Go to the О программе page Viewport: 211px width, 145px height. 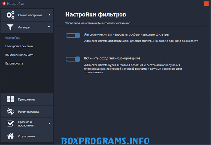26,136
